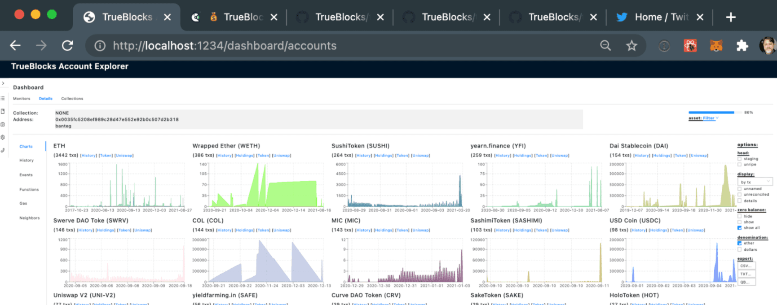Expand the sidebar with the chevron arrow
777x305 pixels.
3,83
